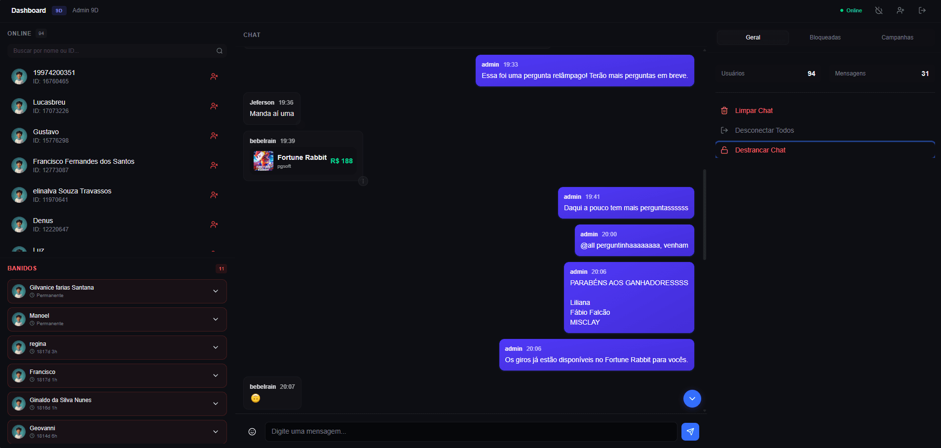
Task: Expand the ban entry for regina
Action: (216, 347)
